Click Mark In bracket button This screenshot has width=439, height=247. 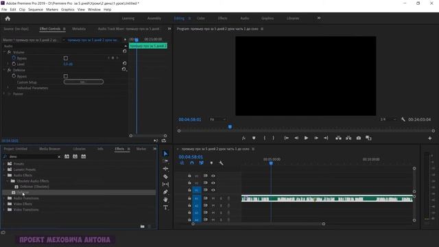[265, 138]
